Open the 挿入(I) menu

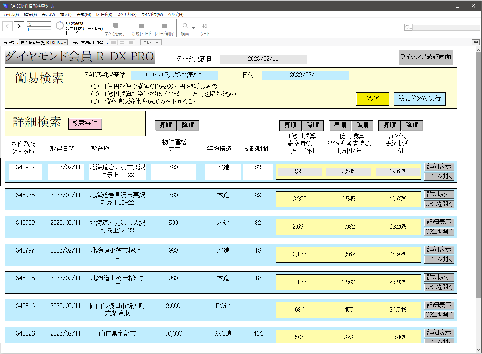(66, 15)
